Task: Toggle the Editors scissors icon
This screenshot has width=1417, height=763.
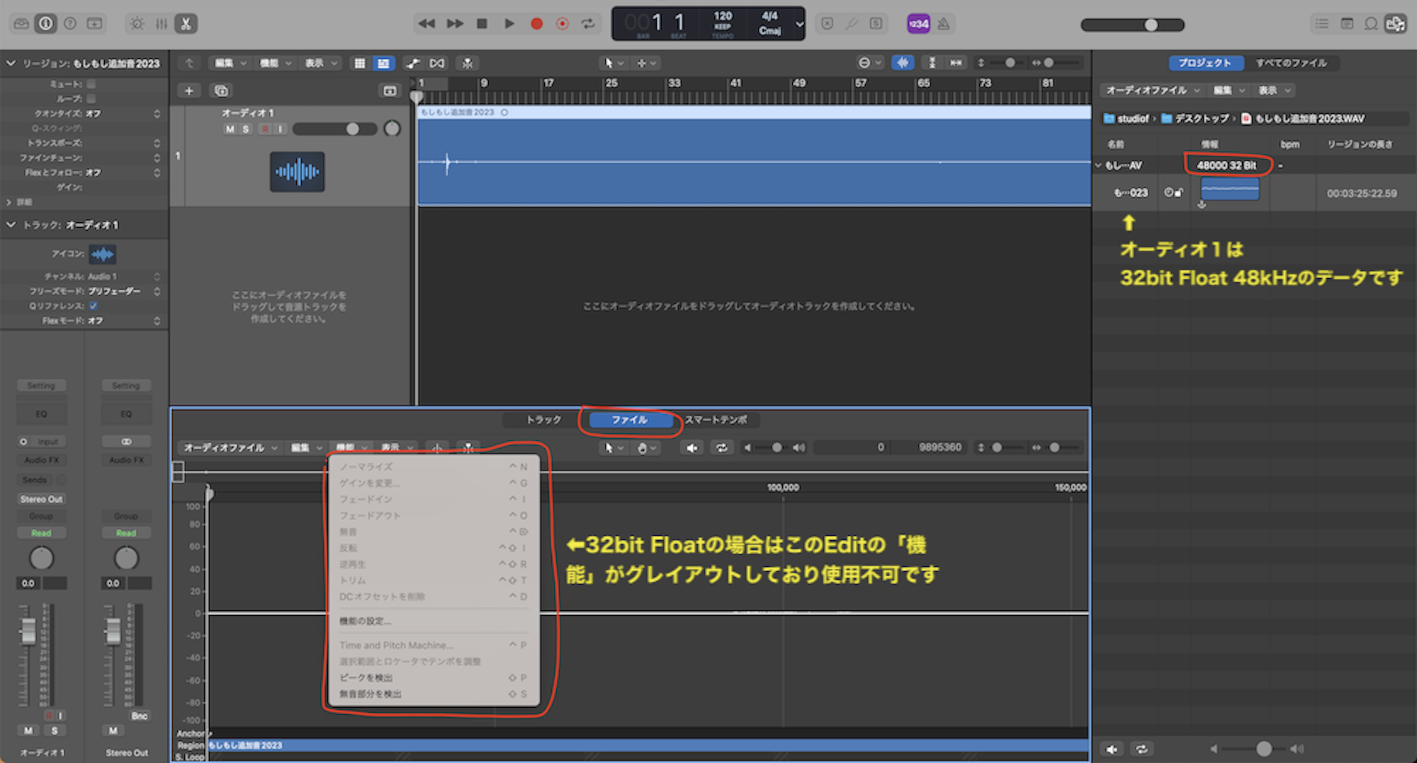Action: (186, 24)
